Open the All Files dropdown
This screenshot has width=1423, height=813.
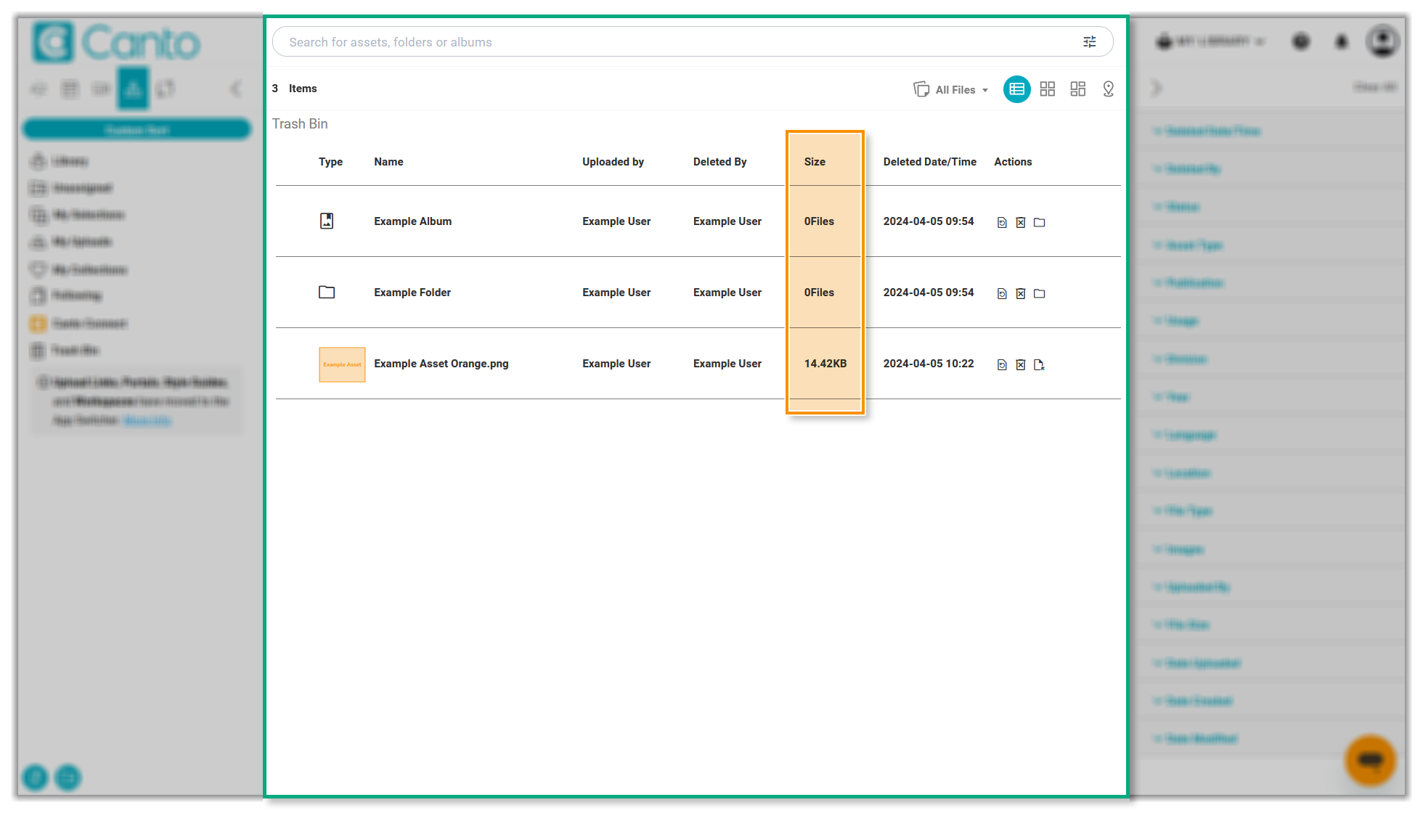(951, 90)
